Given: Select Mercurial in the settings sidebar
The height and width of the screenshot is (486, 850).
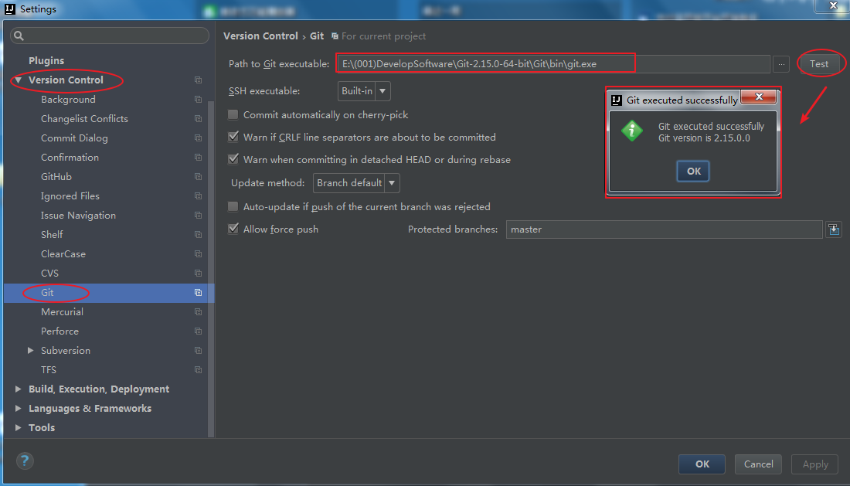Looking at the screenshot, I should pos(62,311).
